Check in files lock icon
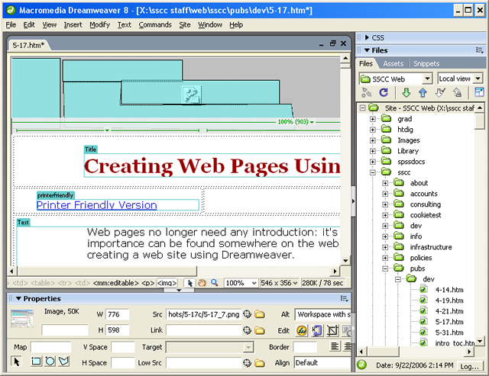This screenshot has height=376, width=489. coord(457,92)
